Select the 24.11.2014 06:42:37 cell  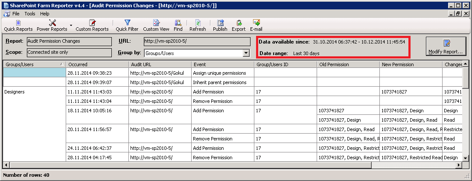97,148
